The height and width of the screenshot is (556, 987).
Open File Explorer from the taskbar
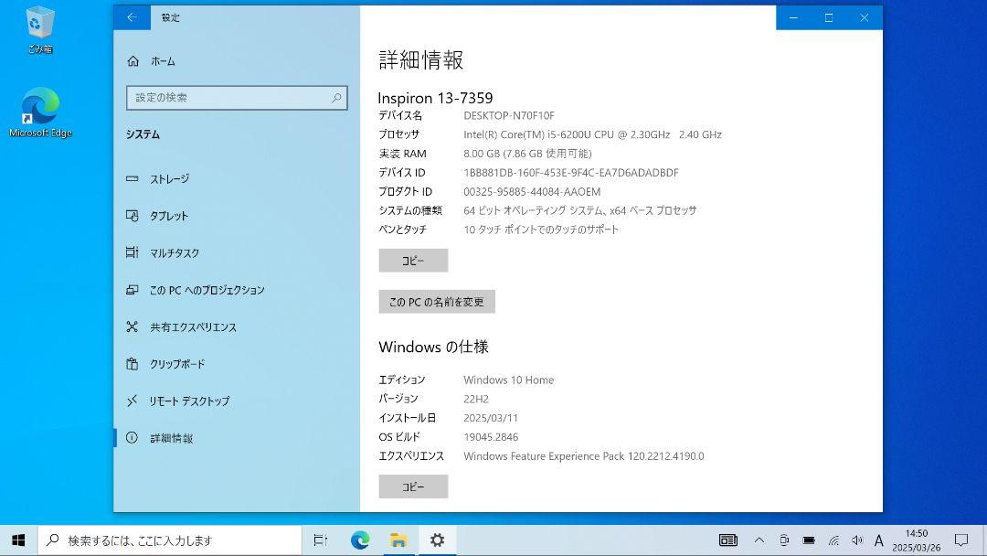[398, 540]
